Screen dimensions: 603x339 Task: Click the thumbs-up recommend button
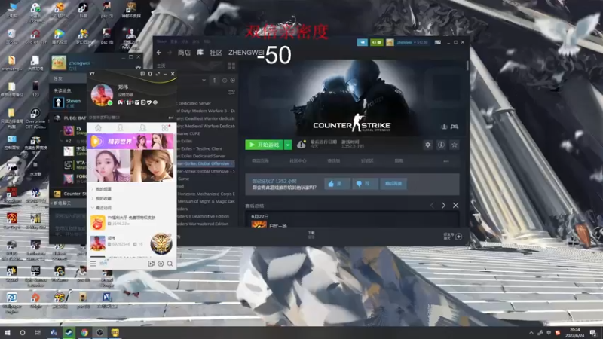coord(337,184)
